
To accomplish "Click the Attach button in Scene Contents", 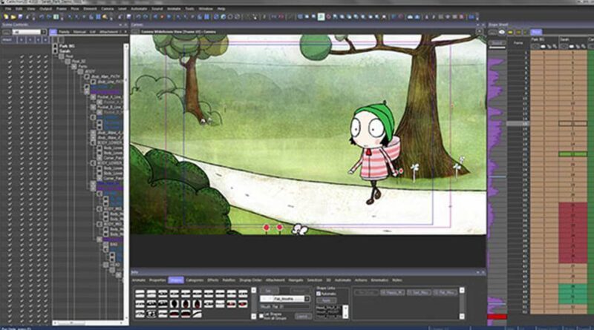I will coord(7,39).
